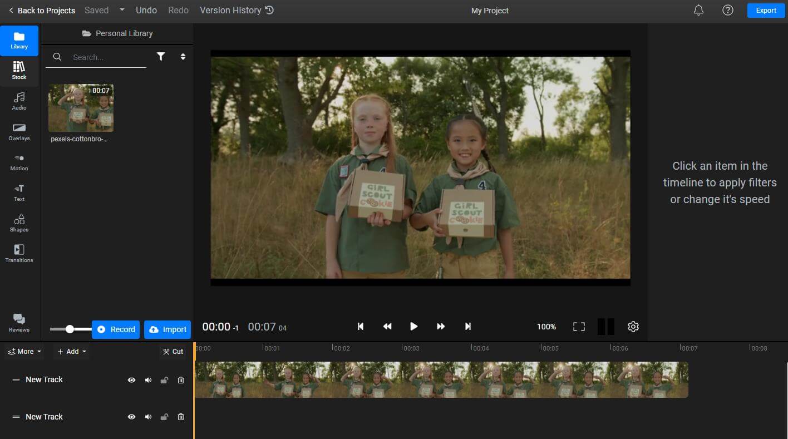Mute the second New Track
788x439 pixels.
tap(148, 417)
